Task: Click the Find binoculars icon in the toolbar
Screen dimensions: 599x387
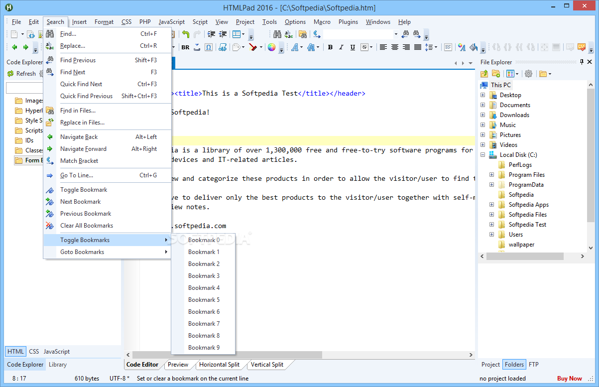Action: [277, 34]
